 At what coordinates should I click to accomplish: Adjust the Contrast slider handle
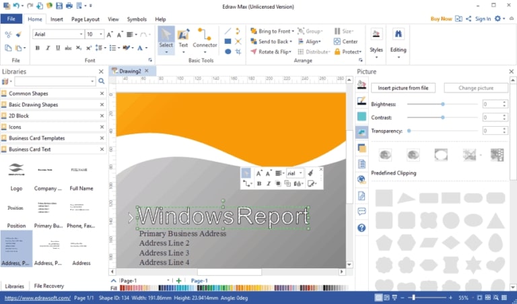443,117
